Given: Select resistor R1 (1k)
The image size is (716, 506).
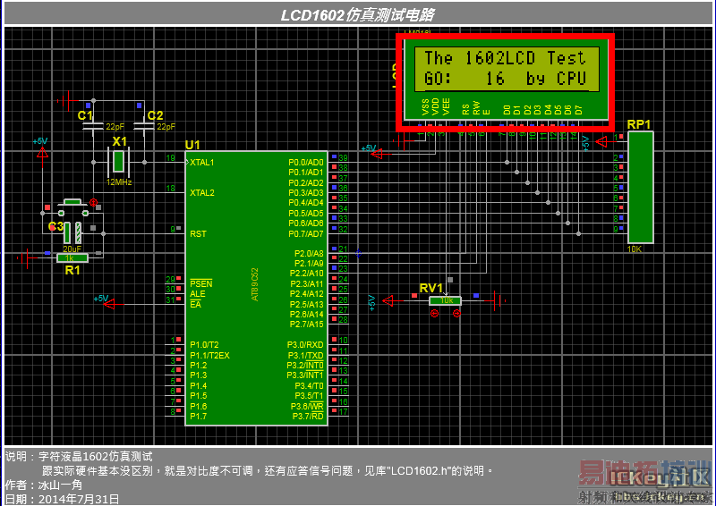Looking at the screenshot, I should click(x=72, y=258).
